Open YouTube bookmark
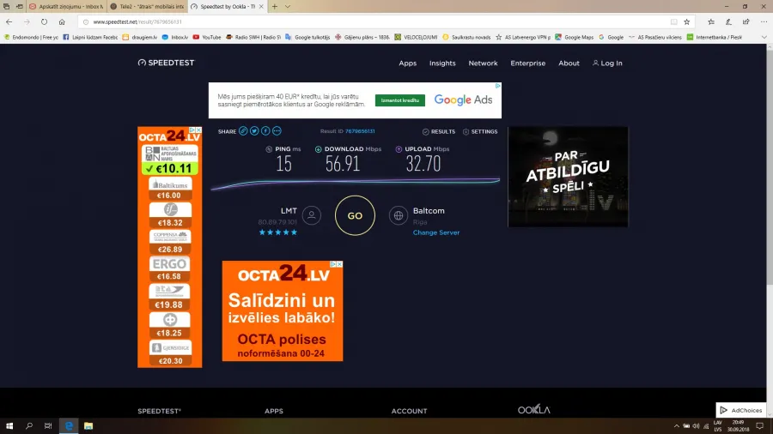 point(207,37)
